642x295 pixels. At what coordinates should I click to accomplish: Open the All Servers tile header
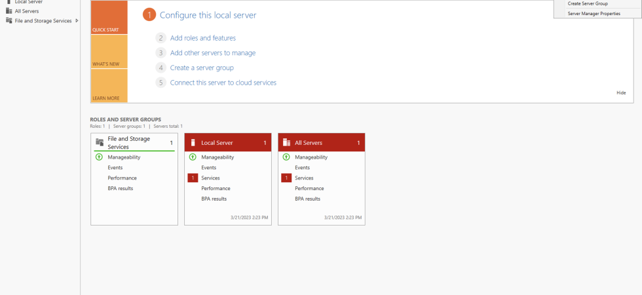322,142
